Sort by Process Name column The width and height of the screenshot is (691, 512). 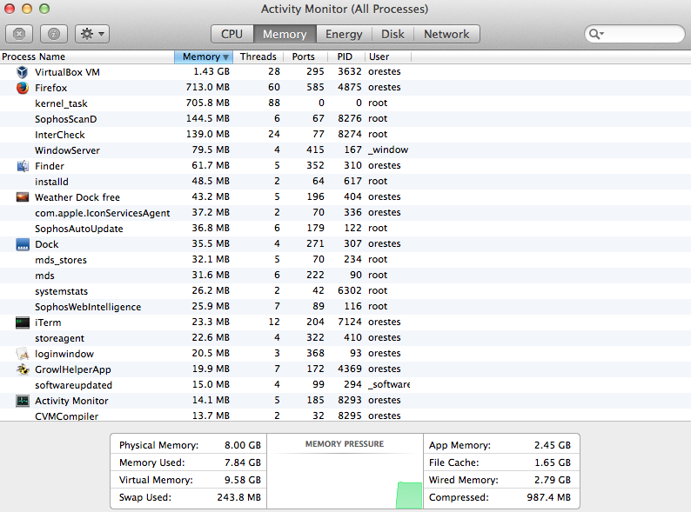pyautogui.click(x=87, y=57)
